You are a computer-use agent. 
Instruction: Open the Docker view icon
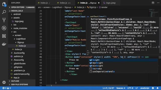point(4,44)
